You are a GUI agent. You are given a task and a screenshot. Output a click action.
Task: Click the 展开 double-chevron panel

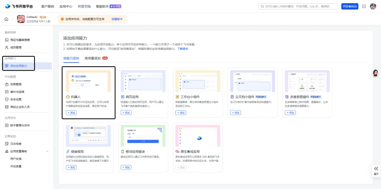tap(376, 171)
